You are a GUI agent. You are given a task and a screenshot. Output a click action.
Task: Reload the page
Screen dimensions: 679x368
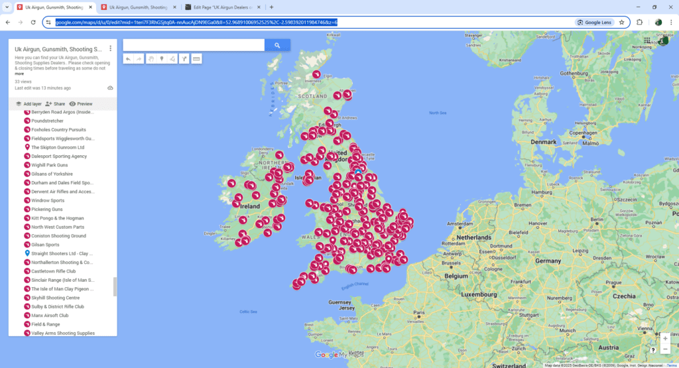tap(33, 23)
